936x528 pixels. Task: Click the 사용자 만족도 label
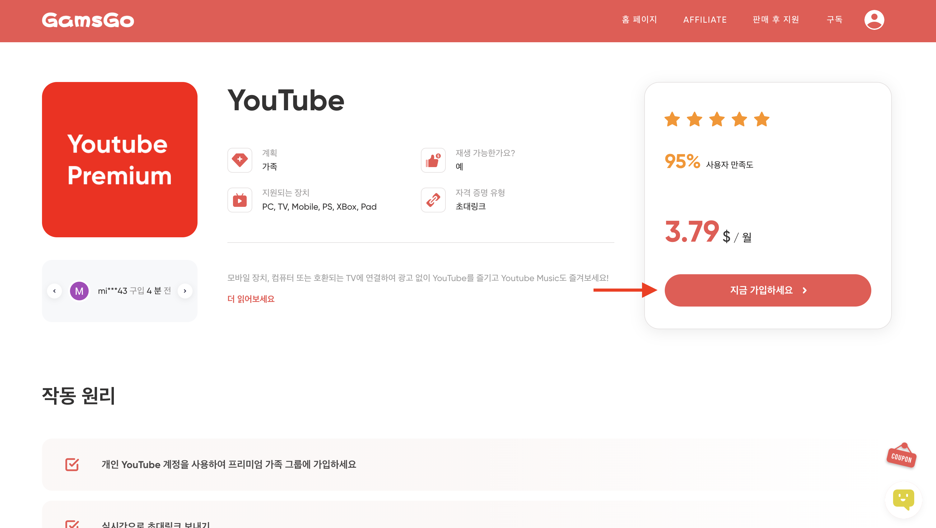(x=730, y=165)
